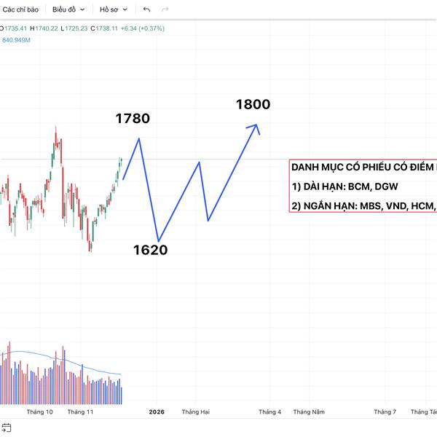The image size is (437, 437).
Task: Open the go-to-date calendar icon
Action: [8, 427]
